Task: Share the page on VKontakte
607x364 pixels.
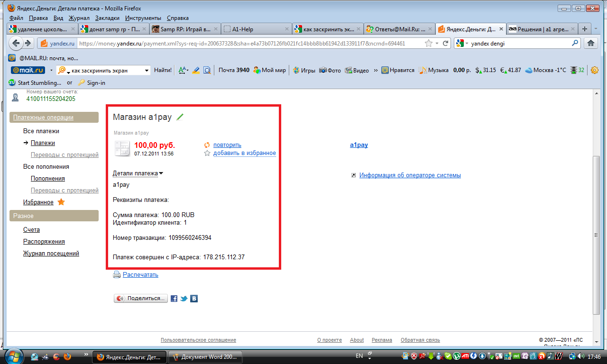Action: 194,299
